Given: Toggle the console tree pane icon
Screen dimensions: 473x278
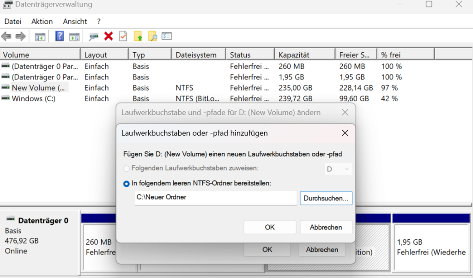Looking at the screenshot, I should tap(40, 36).
